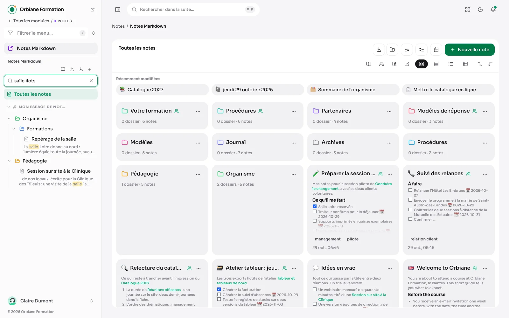509x318 pixels.
Task: Clear the 'salle ilots' search with the X
Action: coord(91,81)
